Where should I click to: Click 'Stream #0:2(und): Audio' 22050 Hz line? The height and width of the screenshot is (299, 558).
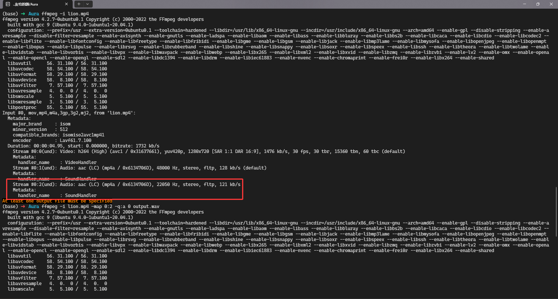click(x=126, y=184)
